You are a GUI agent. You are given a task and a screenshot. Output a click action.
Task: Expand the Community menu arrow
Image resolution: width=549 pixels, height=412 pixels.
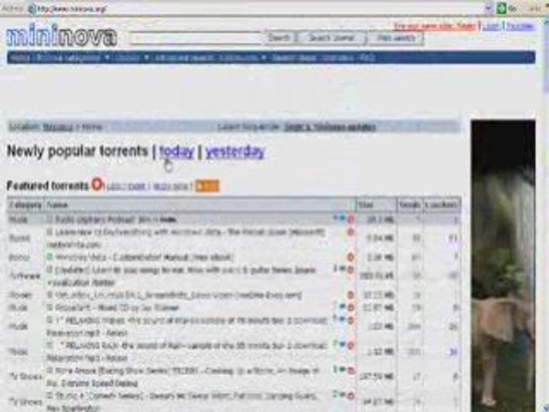pos(263,57)
